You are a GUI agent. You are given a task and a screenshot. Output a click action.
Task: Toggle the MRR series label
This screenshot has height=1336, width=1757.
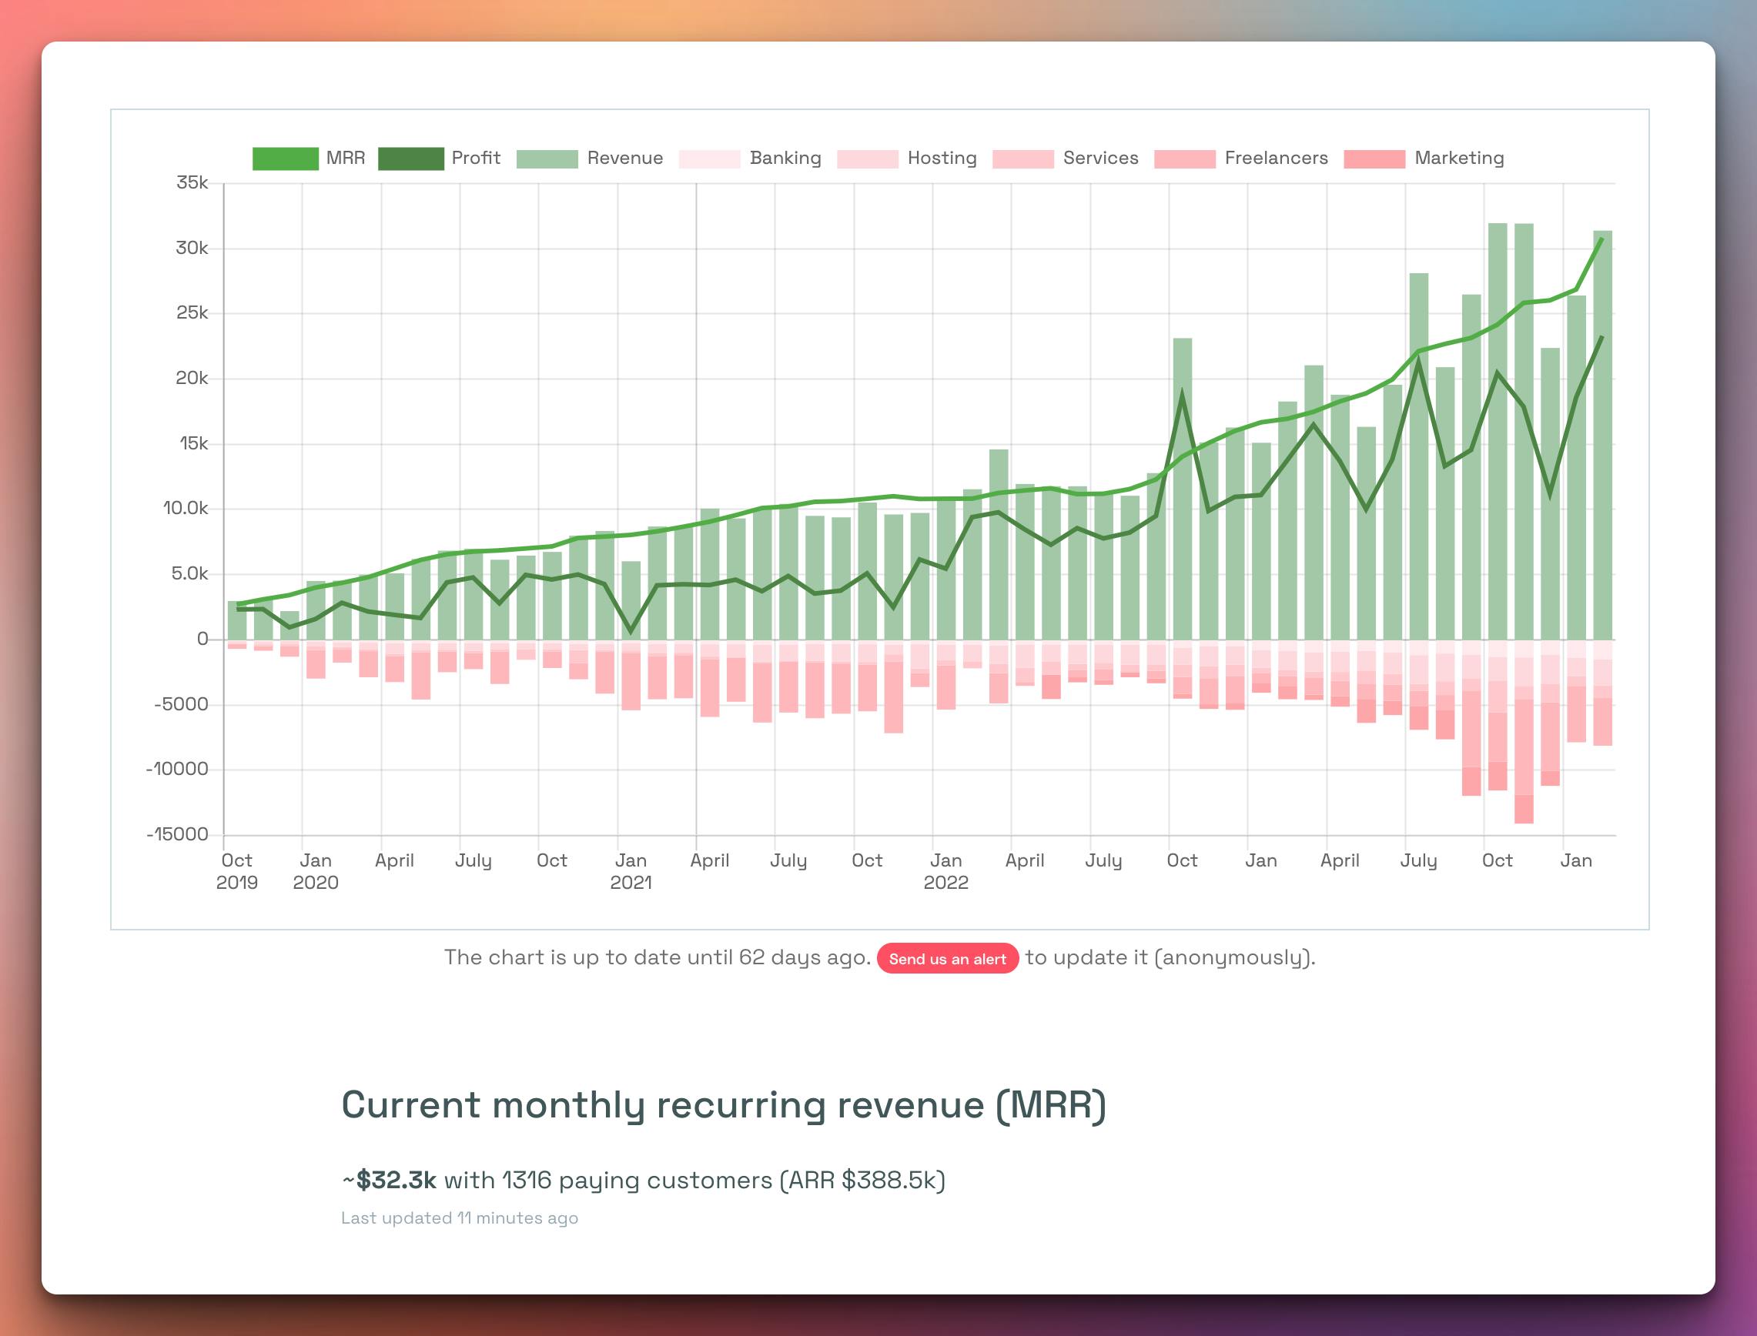click(x=345, y=159)
